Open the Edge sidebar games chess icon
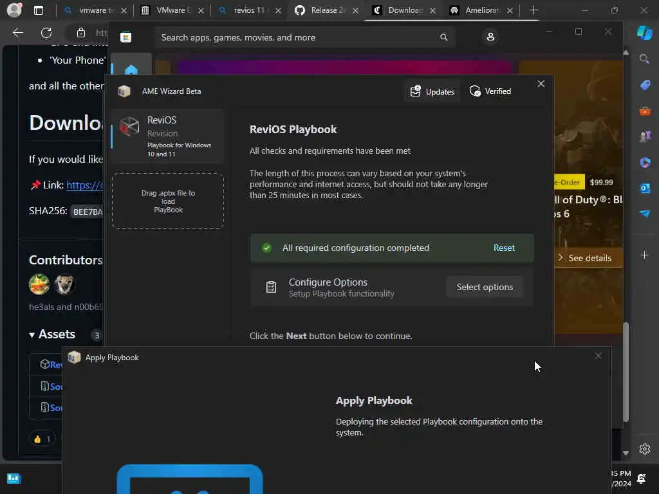The height and width of the screenshot is (494, 659). pos(645,136)
